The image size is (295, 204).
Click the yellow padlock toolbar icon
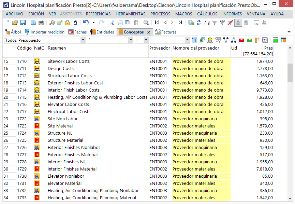pyautogui.click(x=67, y=23)
